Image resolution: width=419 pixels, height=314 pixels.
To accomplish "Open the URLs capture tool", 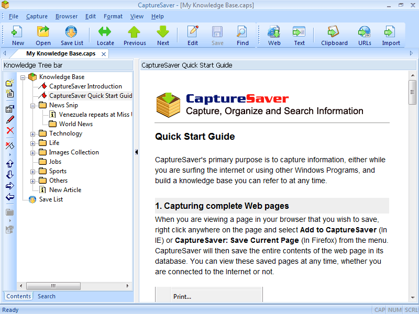I will point(365,35).
